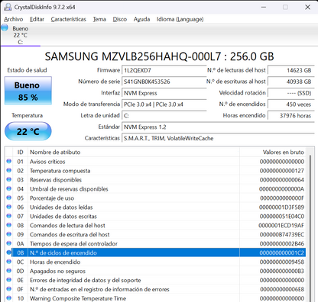Click the status orb for attribute 04

coord(9,188)
